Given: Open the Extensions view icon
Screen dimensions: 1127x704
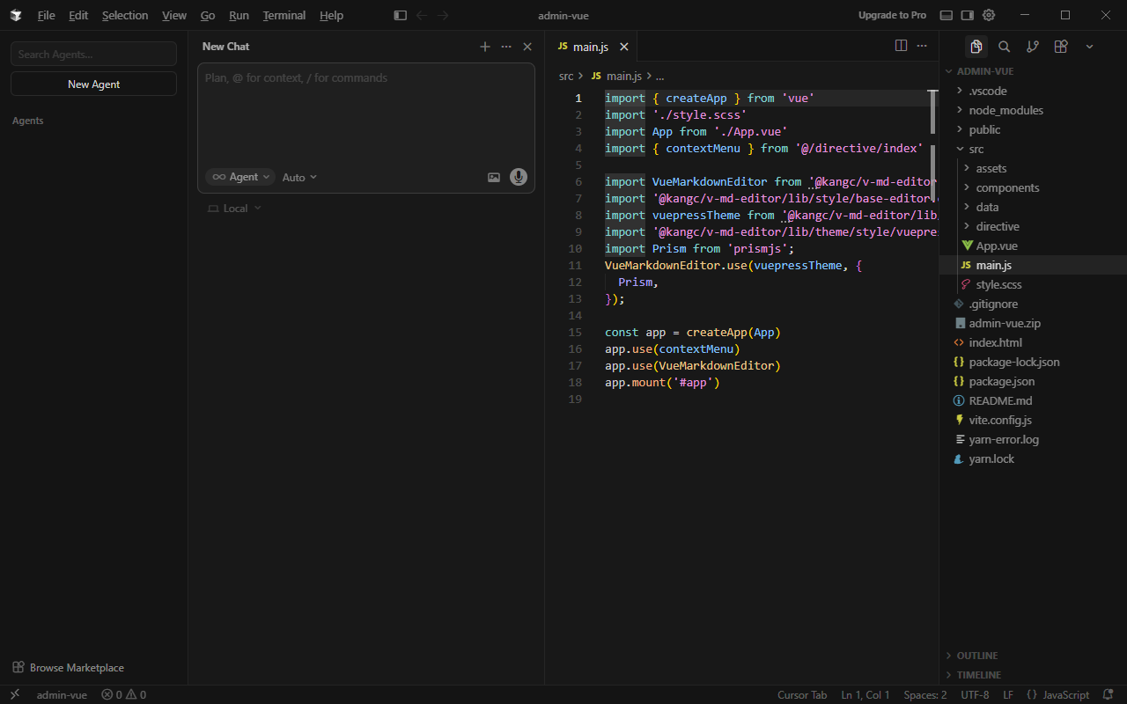Looking at the screenshot, I should point(1061,47).
